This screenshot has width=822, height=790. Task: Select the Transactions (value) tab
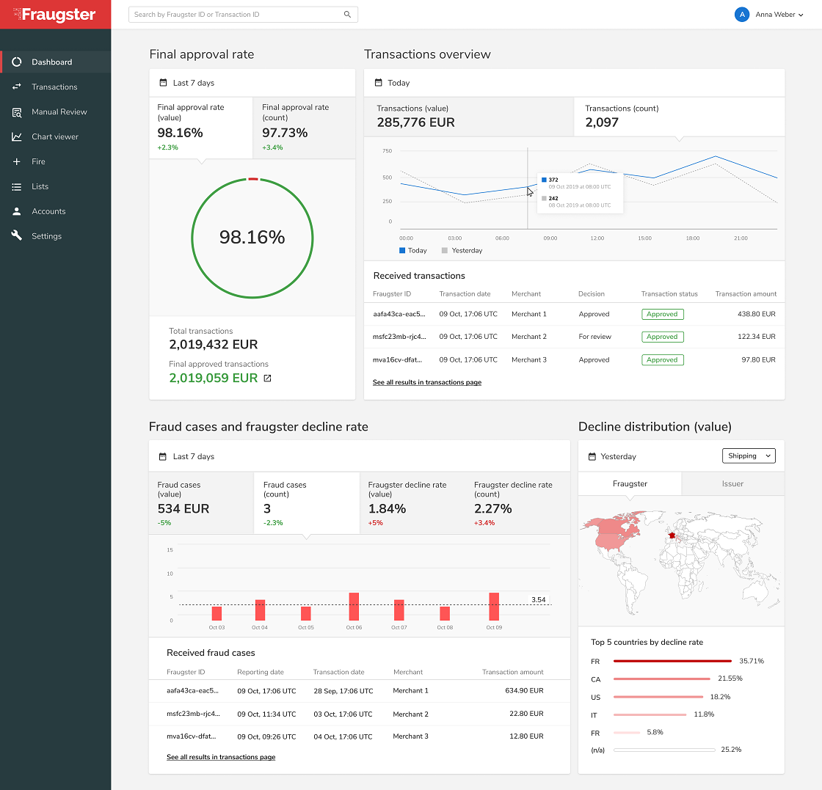[x=469, y=116]
